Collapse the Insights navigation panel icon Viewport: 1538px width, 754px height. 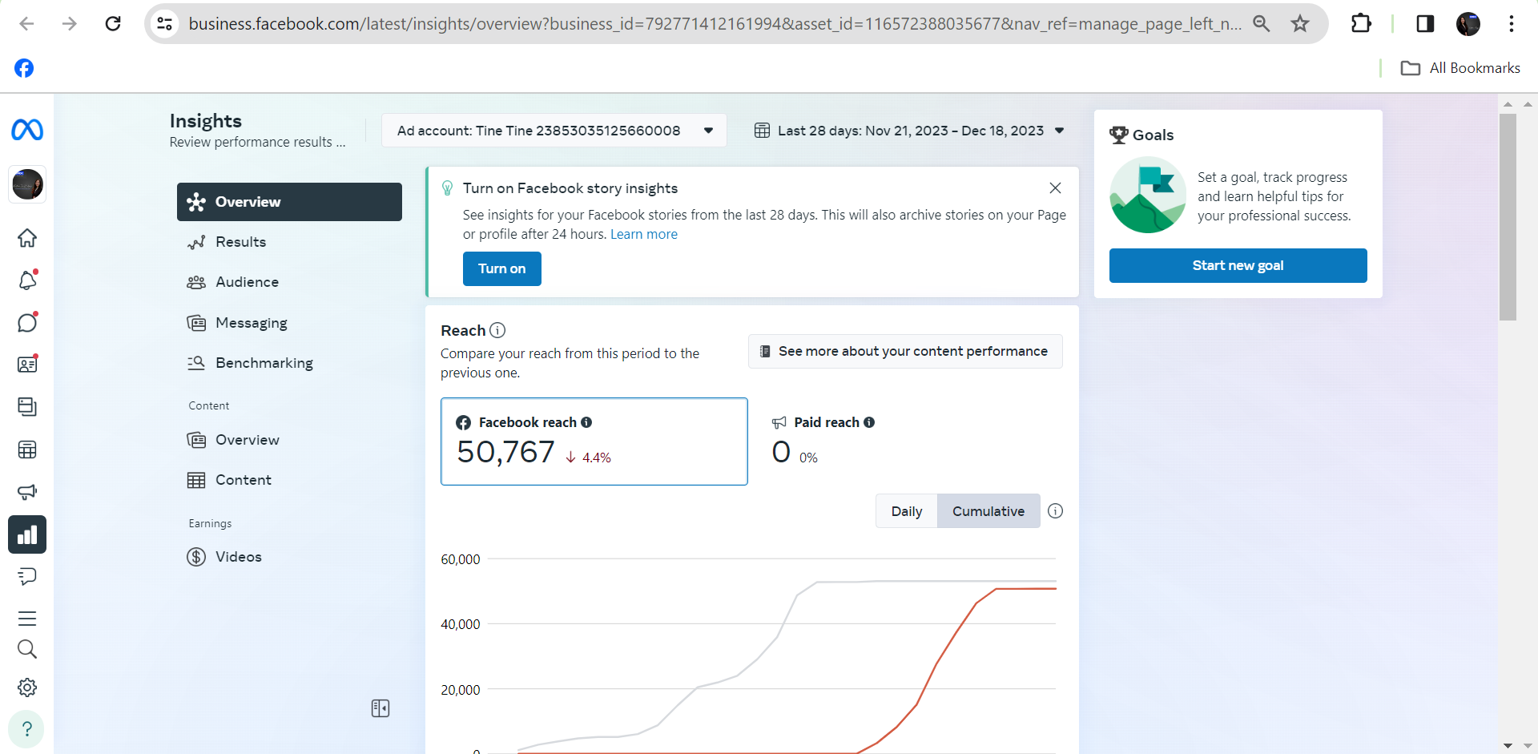tap(380, 708)
